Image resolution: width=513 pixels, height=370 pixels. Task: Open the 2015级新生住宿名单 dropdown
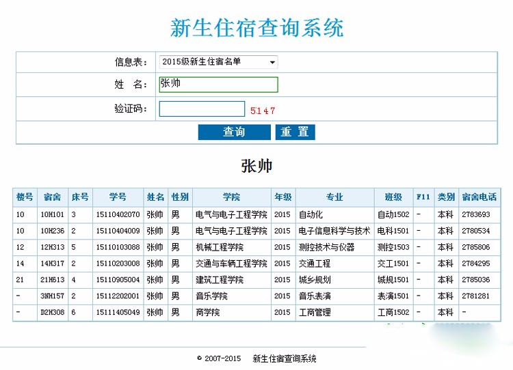pos(218,61)
